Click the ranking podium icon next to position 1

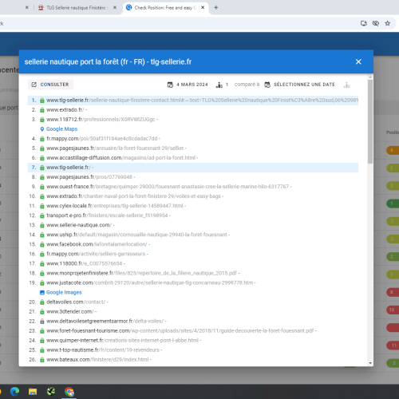coord(219,85)
